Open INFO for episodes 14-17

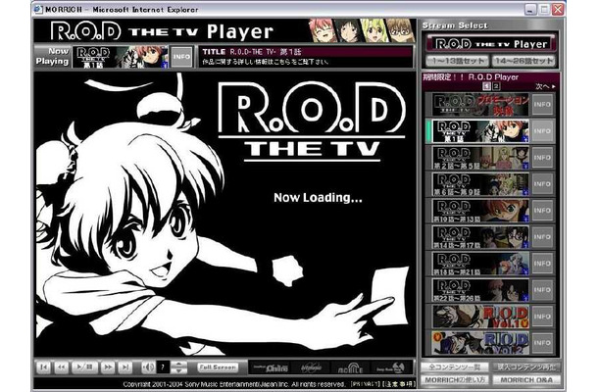coord(542,237)
